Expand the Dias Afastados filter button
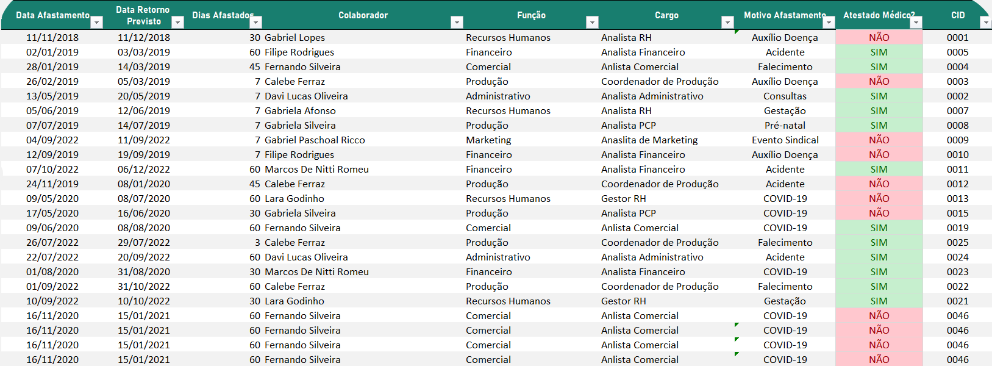Image resolution: width=992 pixels, height=366 pixels. (x=256, y=23)
